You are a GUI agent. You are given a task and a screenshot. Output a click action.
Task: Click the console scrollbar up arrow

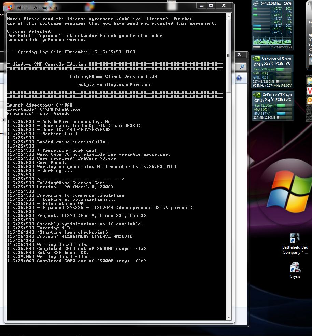click(229, 16)
